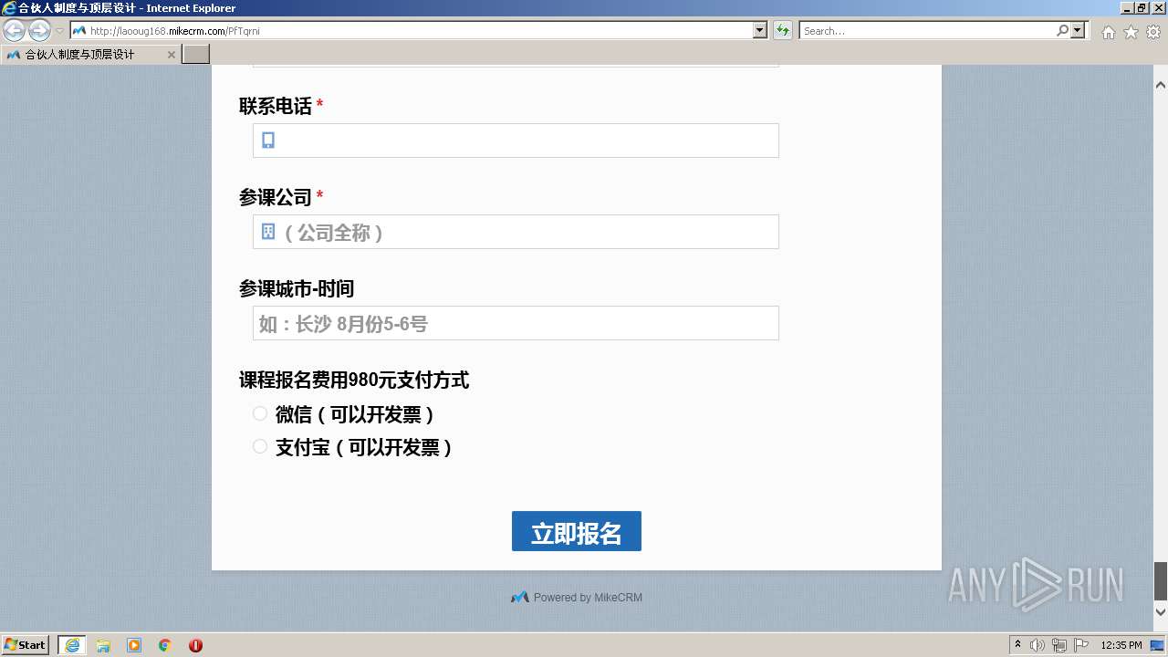
Task: Open Favorites star icon
Action: click(x=1131, y=32)
